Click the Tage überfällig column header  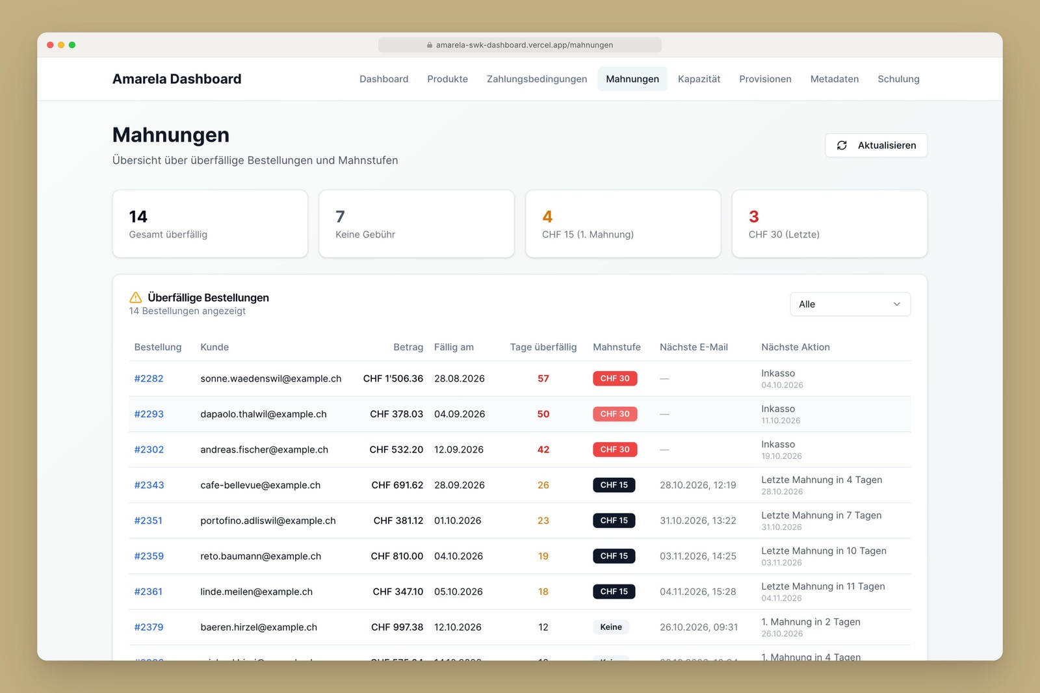click(543, 348)
